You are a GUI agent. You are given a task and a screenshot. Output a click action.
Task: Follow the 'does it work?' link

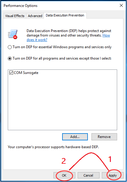(x=37, y=40)
